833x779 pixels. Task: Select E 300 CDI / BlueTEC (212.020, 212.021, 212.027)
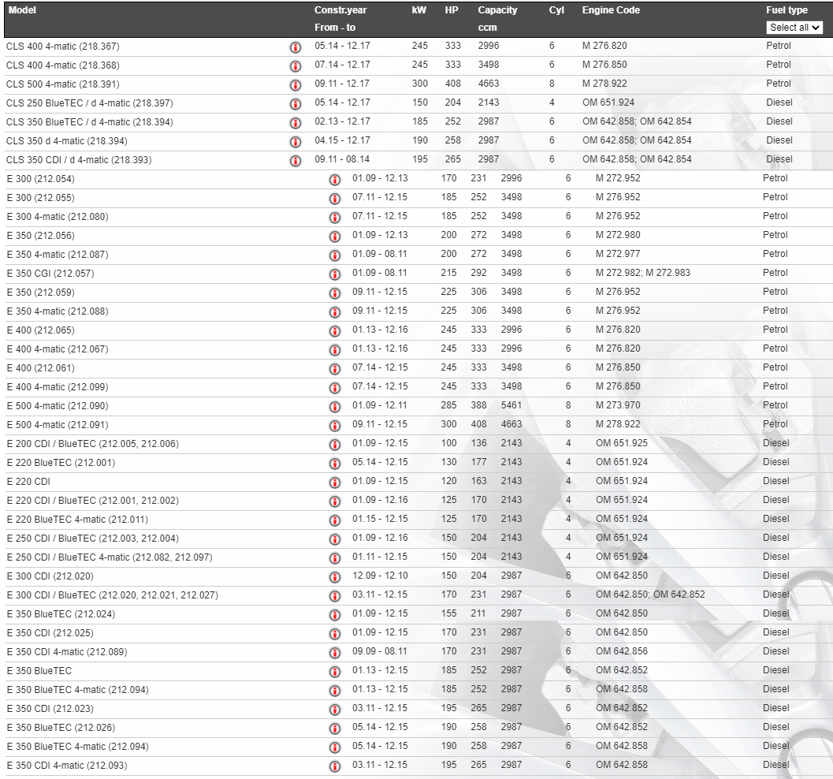pyautogui.click(x=113, y=595)
